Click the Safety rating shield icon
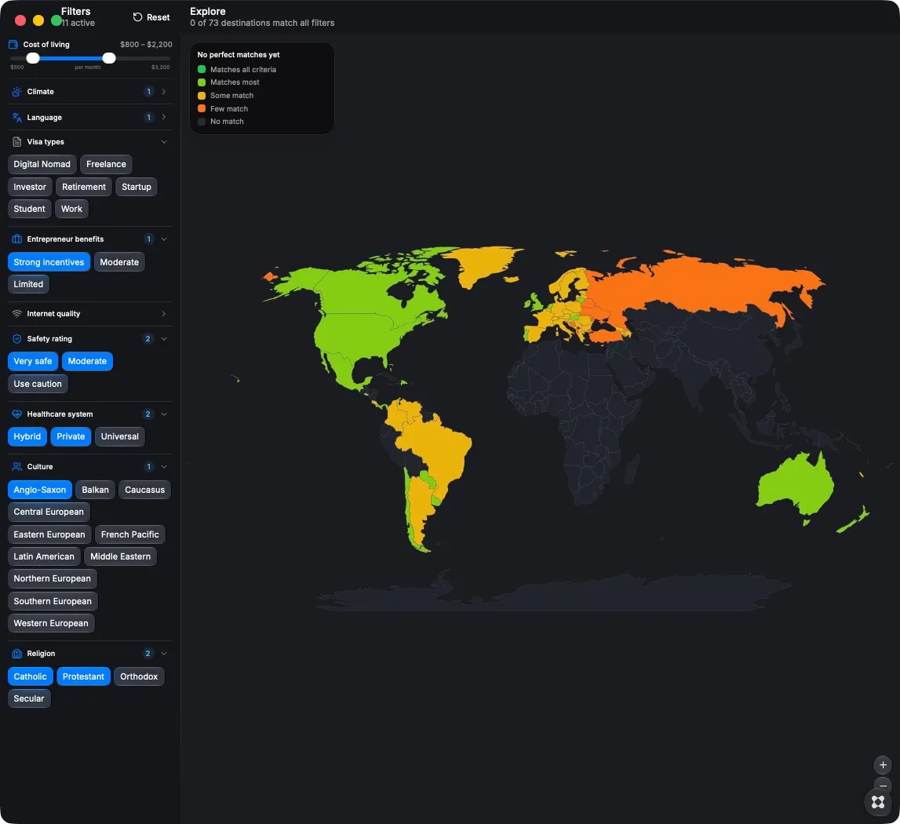900x824 pixels. click(x=16, y=339)
